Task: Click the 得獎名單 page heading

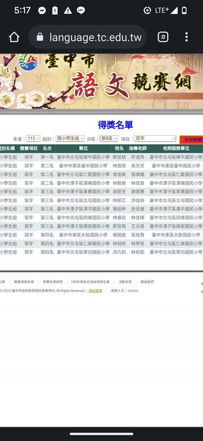Action: [x=116, y=125]
